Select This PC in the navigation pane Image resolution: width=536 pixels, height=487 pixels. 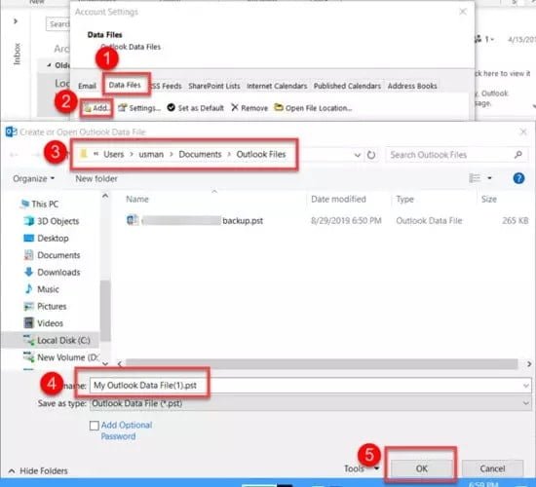(x=39, y=204)
